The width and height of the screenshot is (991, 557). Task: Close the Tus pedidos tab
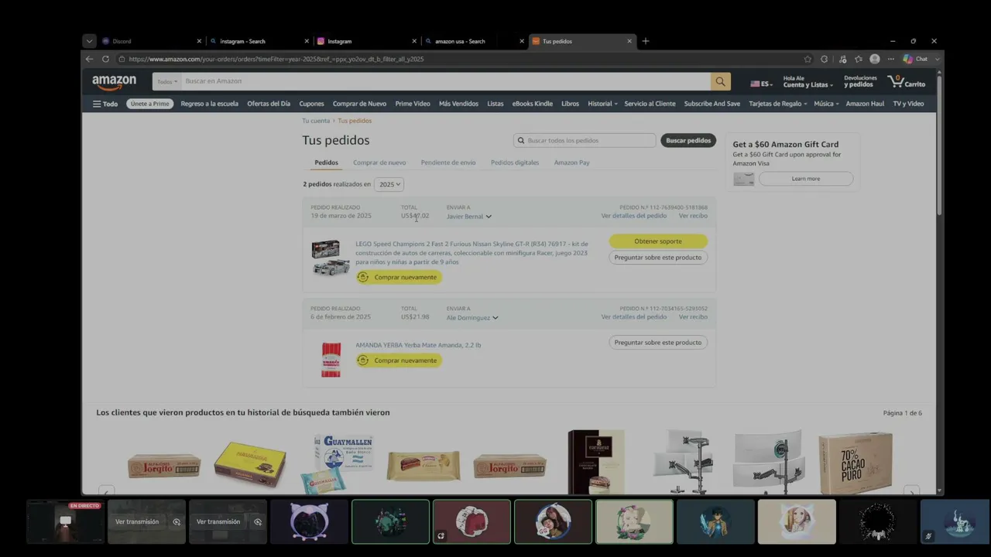[x=629, y=41]
